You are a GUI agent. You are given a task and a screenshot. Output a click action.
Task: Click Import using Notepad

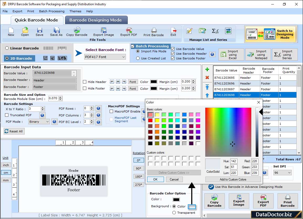(x=258, y=55)
